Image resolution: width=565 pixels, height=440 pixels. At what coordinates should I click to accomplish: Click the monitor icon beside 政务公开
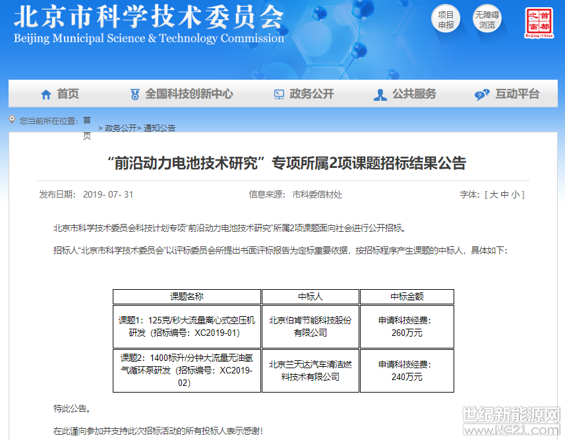tap(279, 95)
